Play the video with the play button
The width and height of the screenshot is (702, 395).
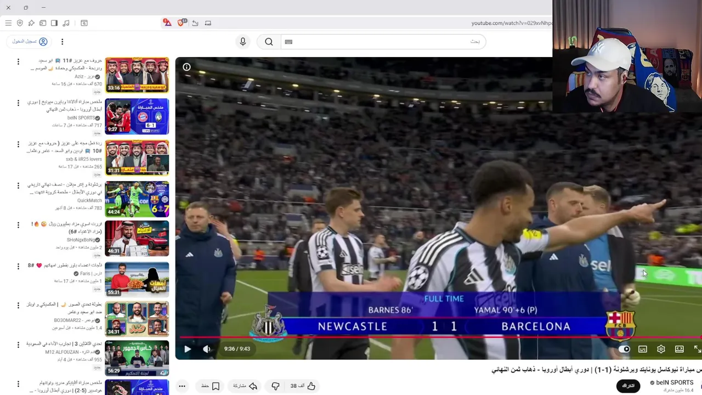coord(188,349)
